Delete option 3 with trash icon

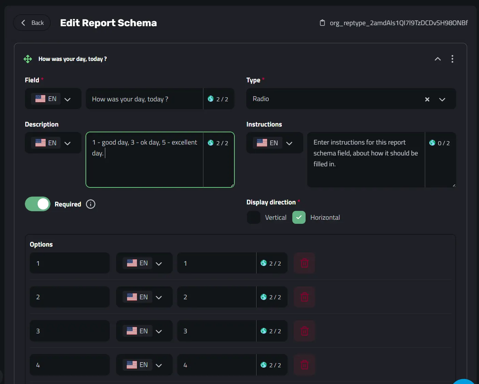point(305,331)
